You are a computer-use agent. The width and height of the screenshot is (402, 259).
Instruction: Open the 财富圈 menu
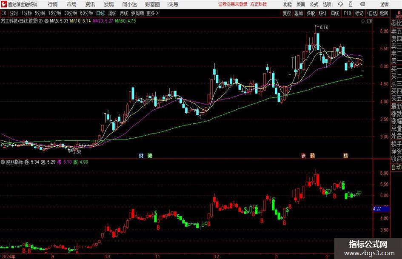tap(152, 4)
